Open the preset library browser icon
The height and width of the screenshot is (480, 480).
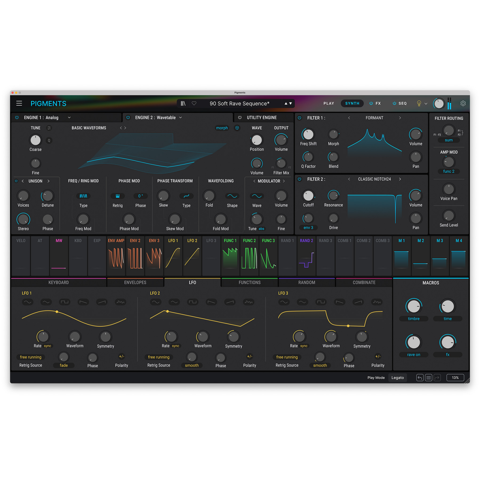tap(183, 103)
